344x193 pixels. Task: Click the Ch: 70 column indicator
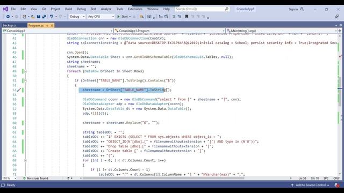[315, 179]
